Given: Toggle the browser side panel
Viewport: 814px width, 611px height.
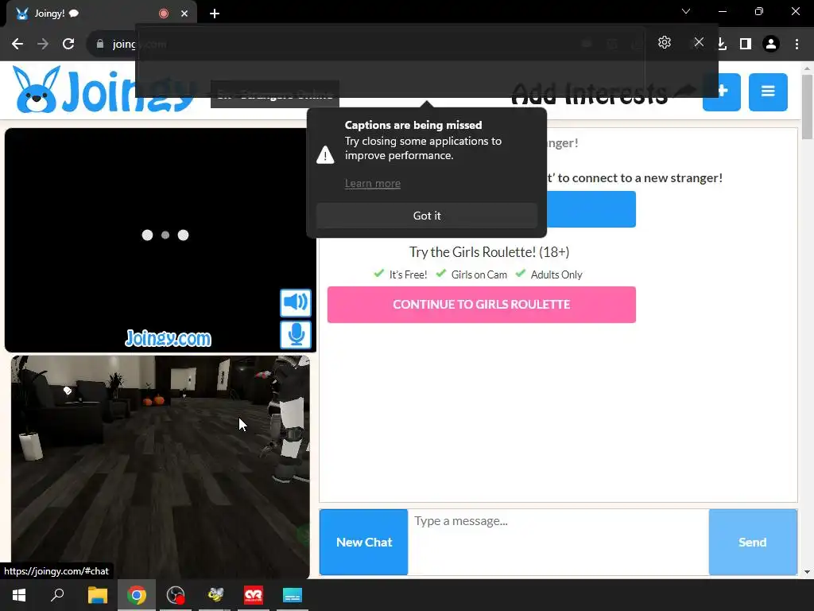Looking at the screenshot, I should click(746, 45).
